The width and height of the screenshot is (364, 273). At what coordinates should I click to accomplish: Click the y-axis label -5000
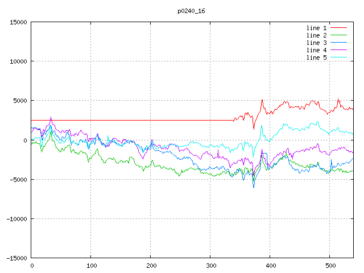pyautogui.click(x=18, y=180)
